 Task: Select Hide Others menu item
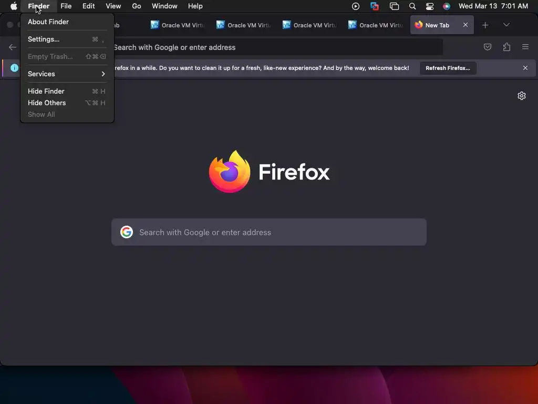pyautogui.click(x=67, y=103)
